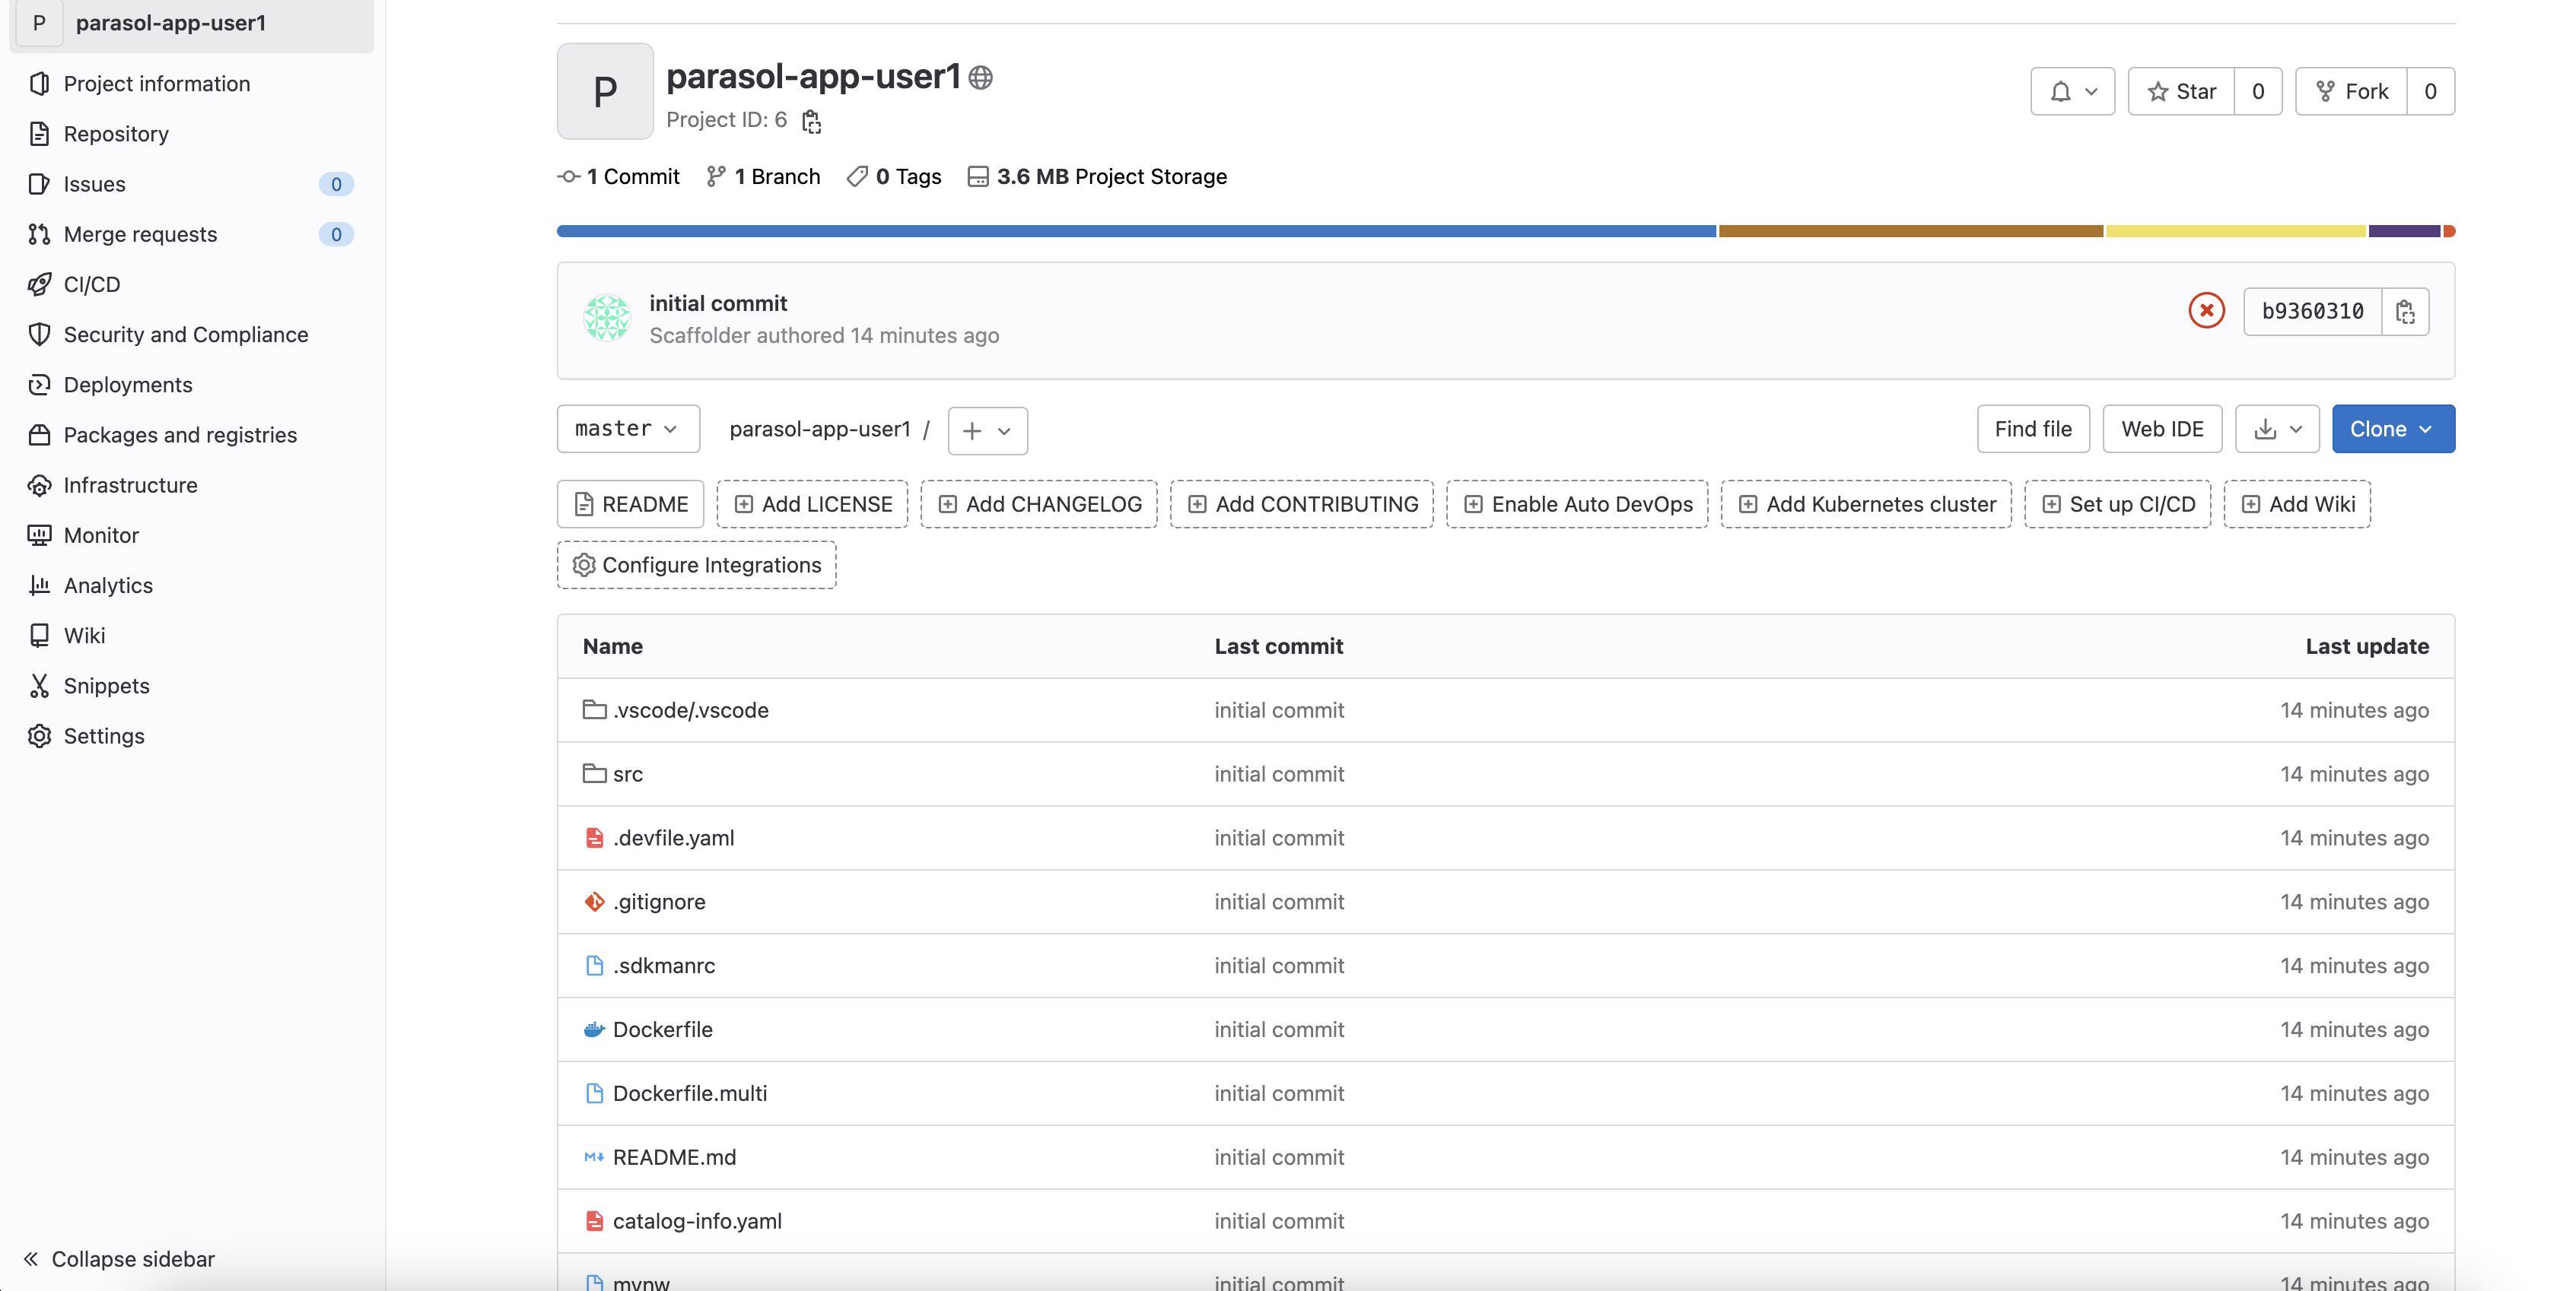
Task: Click the blue segment of languages bar
Action: point(1135,231)
